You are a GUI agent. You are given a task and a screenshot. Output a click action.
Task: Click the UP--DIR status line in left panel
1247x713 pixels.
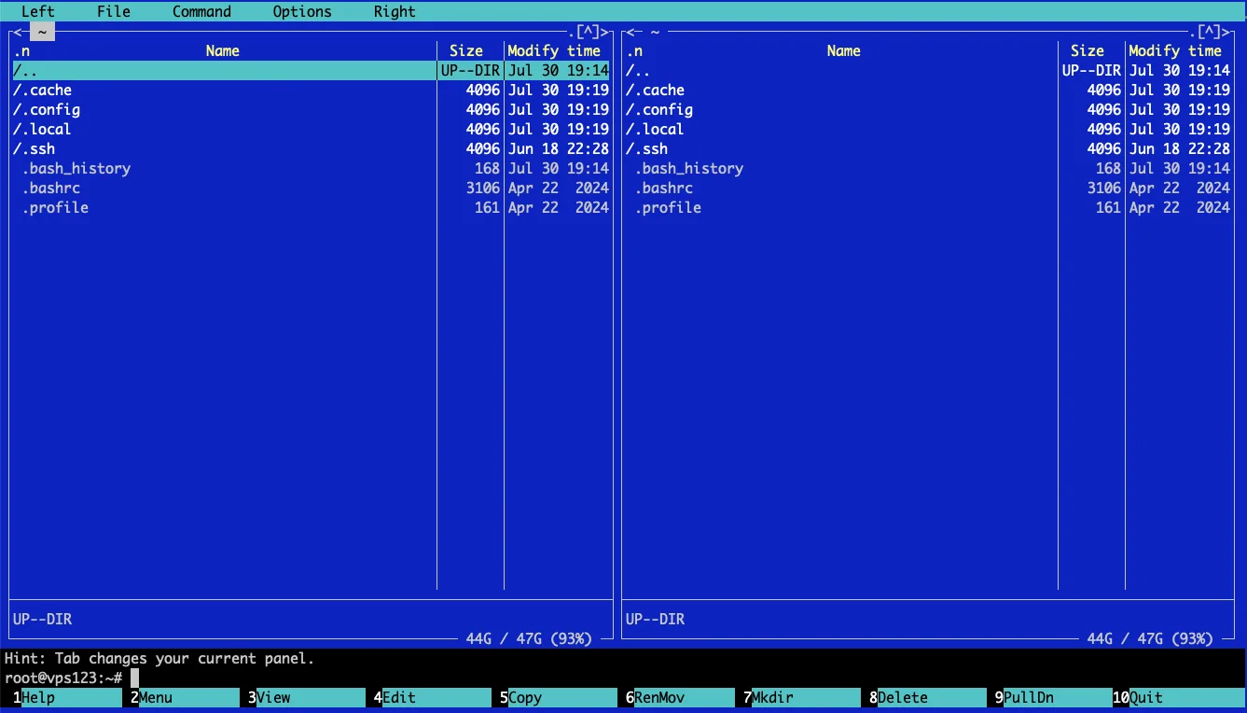pyautogui.click(x=43, y=620)
